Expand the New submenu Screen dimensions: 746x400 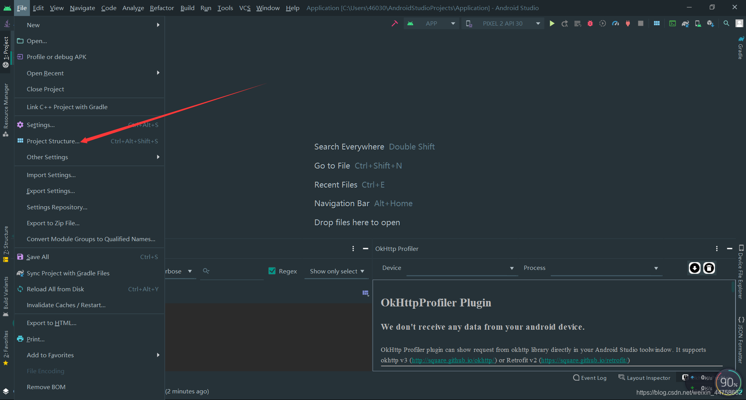(x=90, y=25)
